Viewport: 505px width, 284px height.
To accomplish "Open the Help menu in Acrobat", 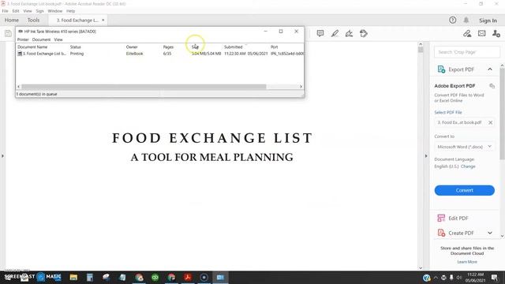I will tap(70, 11).
